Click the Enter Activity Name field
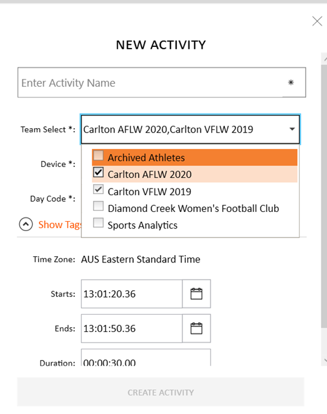327x414 pixels. pyautogui.click(x=162, y=83)
